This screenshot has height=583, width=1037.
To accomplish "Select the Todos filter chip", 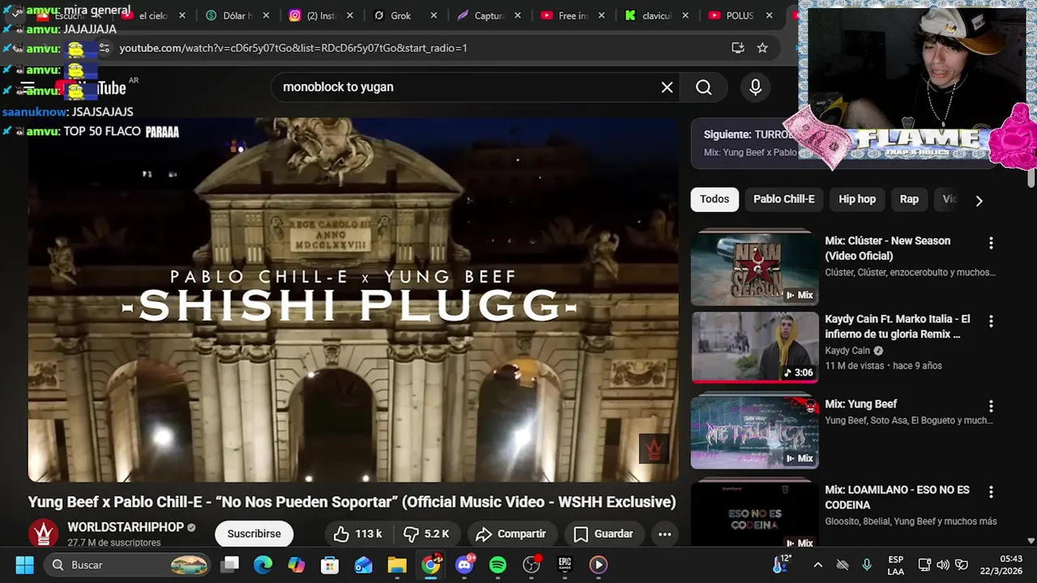I will click(x=715, y=199).
